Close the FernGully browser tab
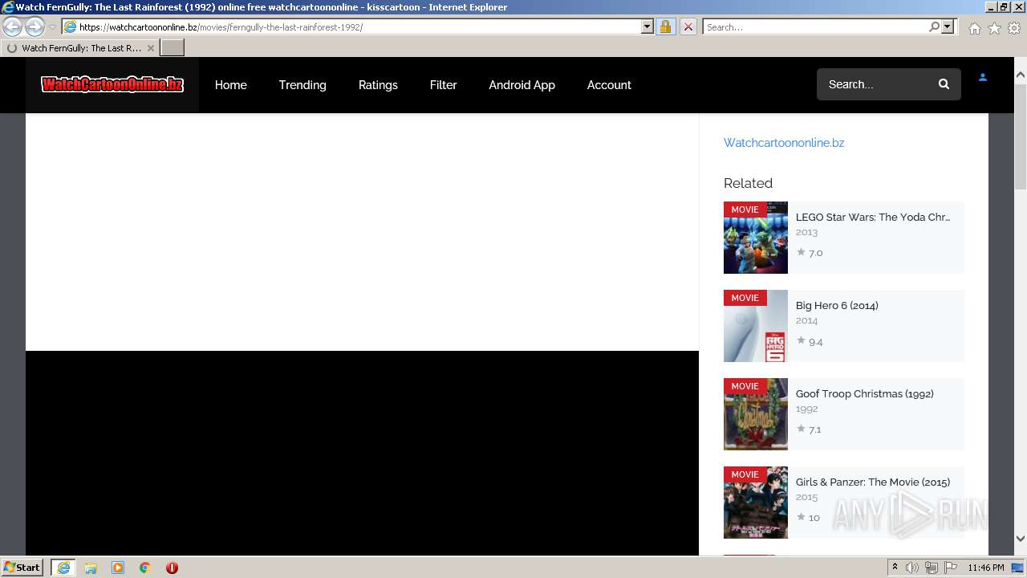This screenshot has width=1027, height=578. [150, 48]
